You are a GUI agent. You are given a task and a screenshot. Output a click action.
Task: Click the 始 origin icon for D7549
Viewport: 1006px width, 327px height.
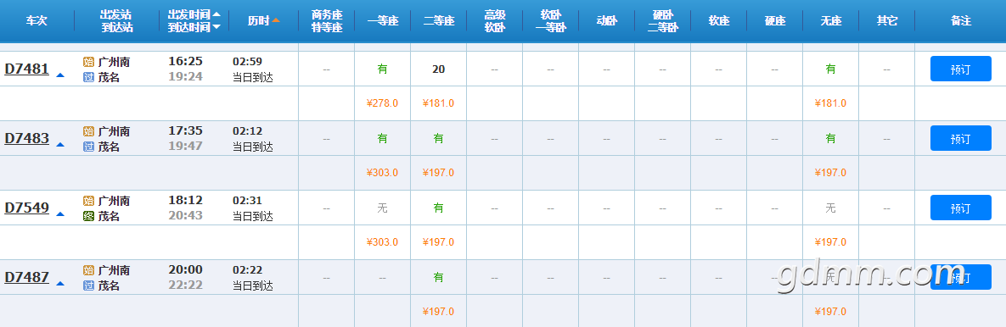point(88,201)
